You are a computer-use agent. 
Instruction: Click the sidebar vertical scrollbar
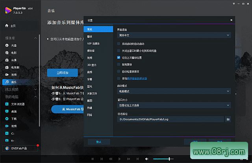click(x=39, y=81)
